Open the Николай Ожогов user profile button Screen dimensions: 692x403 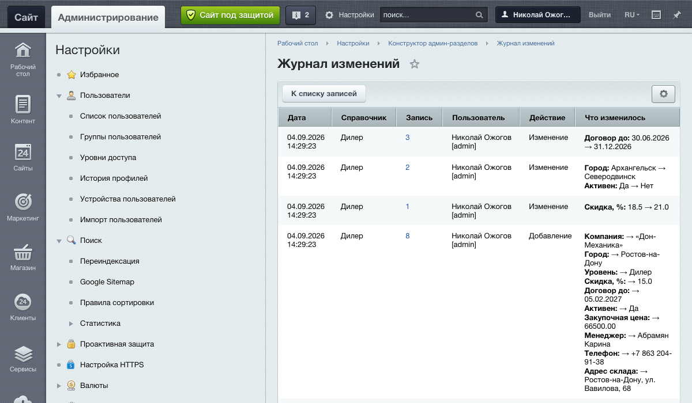click(x=537, y=15)
